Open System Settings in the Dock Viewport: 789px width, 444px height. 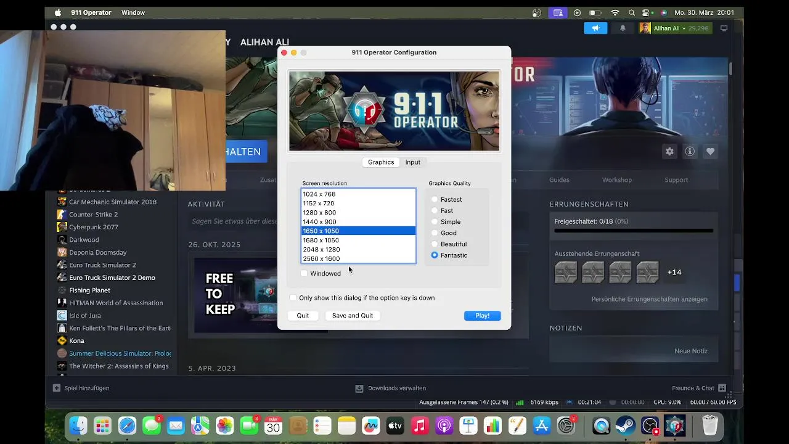[566, 425]
